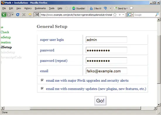Click the email label text

click(x=44, y=71)
